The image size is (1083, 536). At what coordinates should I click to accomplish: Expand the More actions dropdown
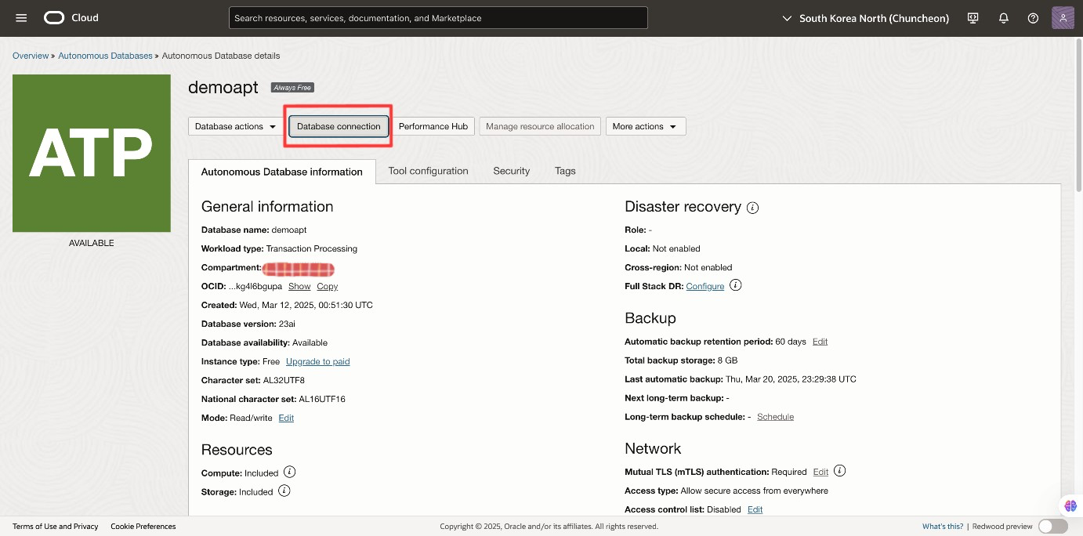coord(646,126)
